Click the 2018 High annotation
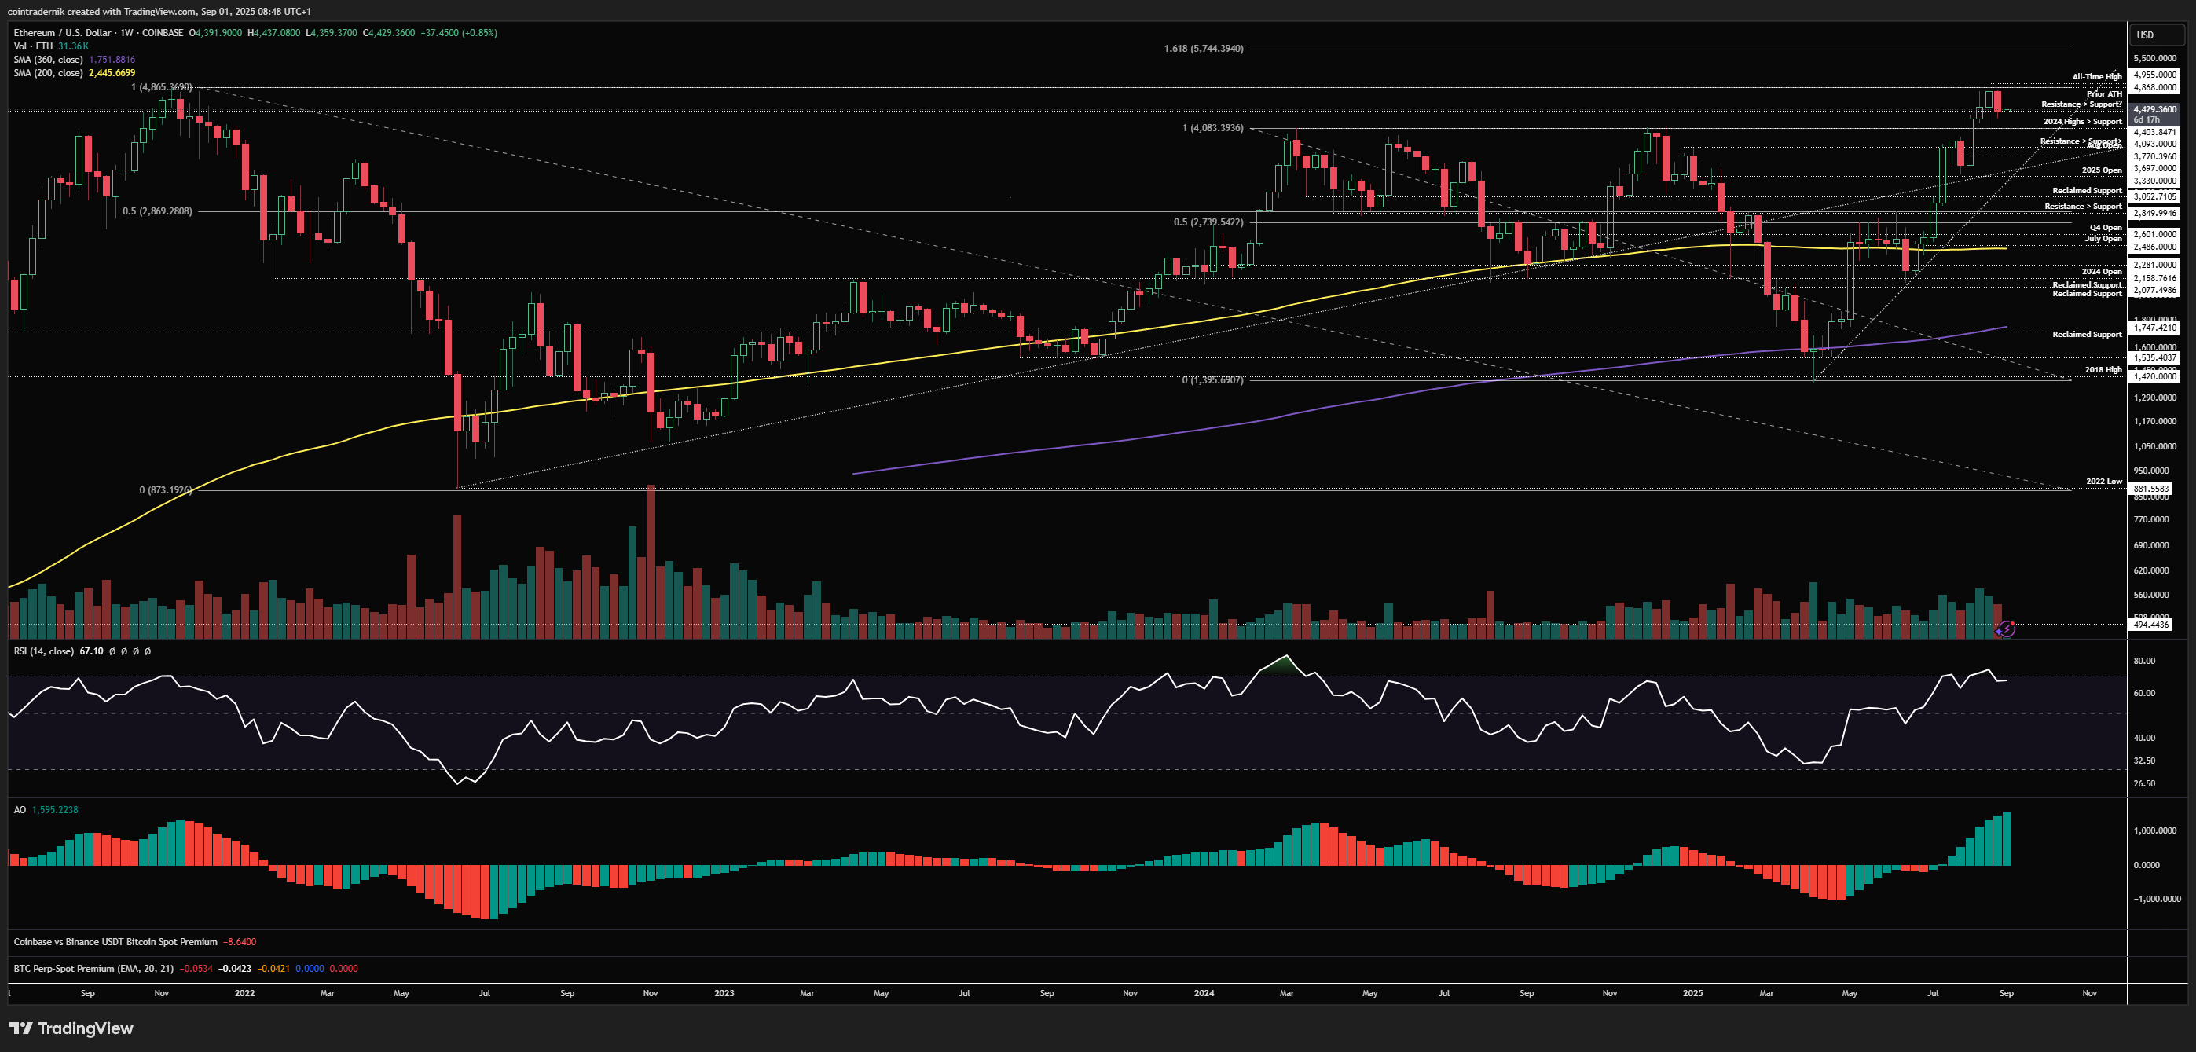Image resolution: width=2196 pixels, height=1052 pixels. coord(2103,370)
